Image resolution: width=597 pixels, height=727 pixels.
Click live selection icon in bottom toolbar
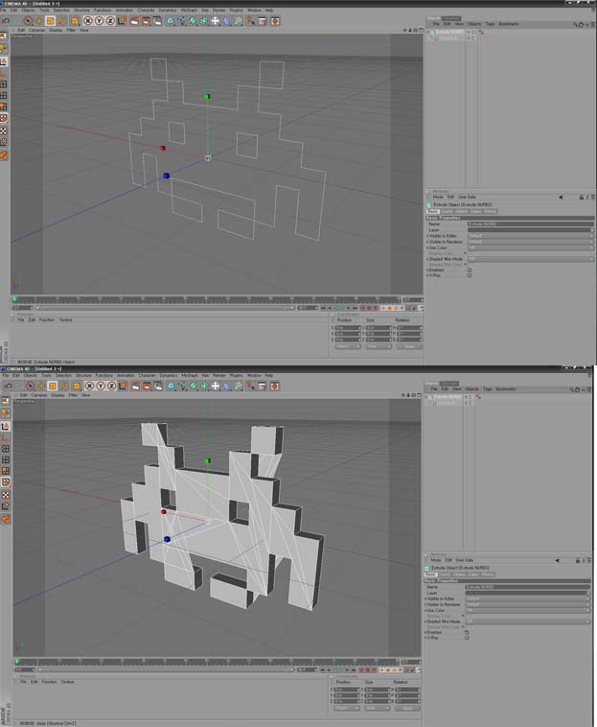[30, 386]
